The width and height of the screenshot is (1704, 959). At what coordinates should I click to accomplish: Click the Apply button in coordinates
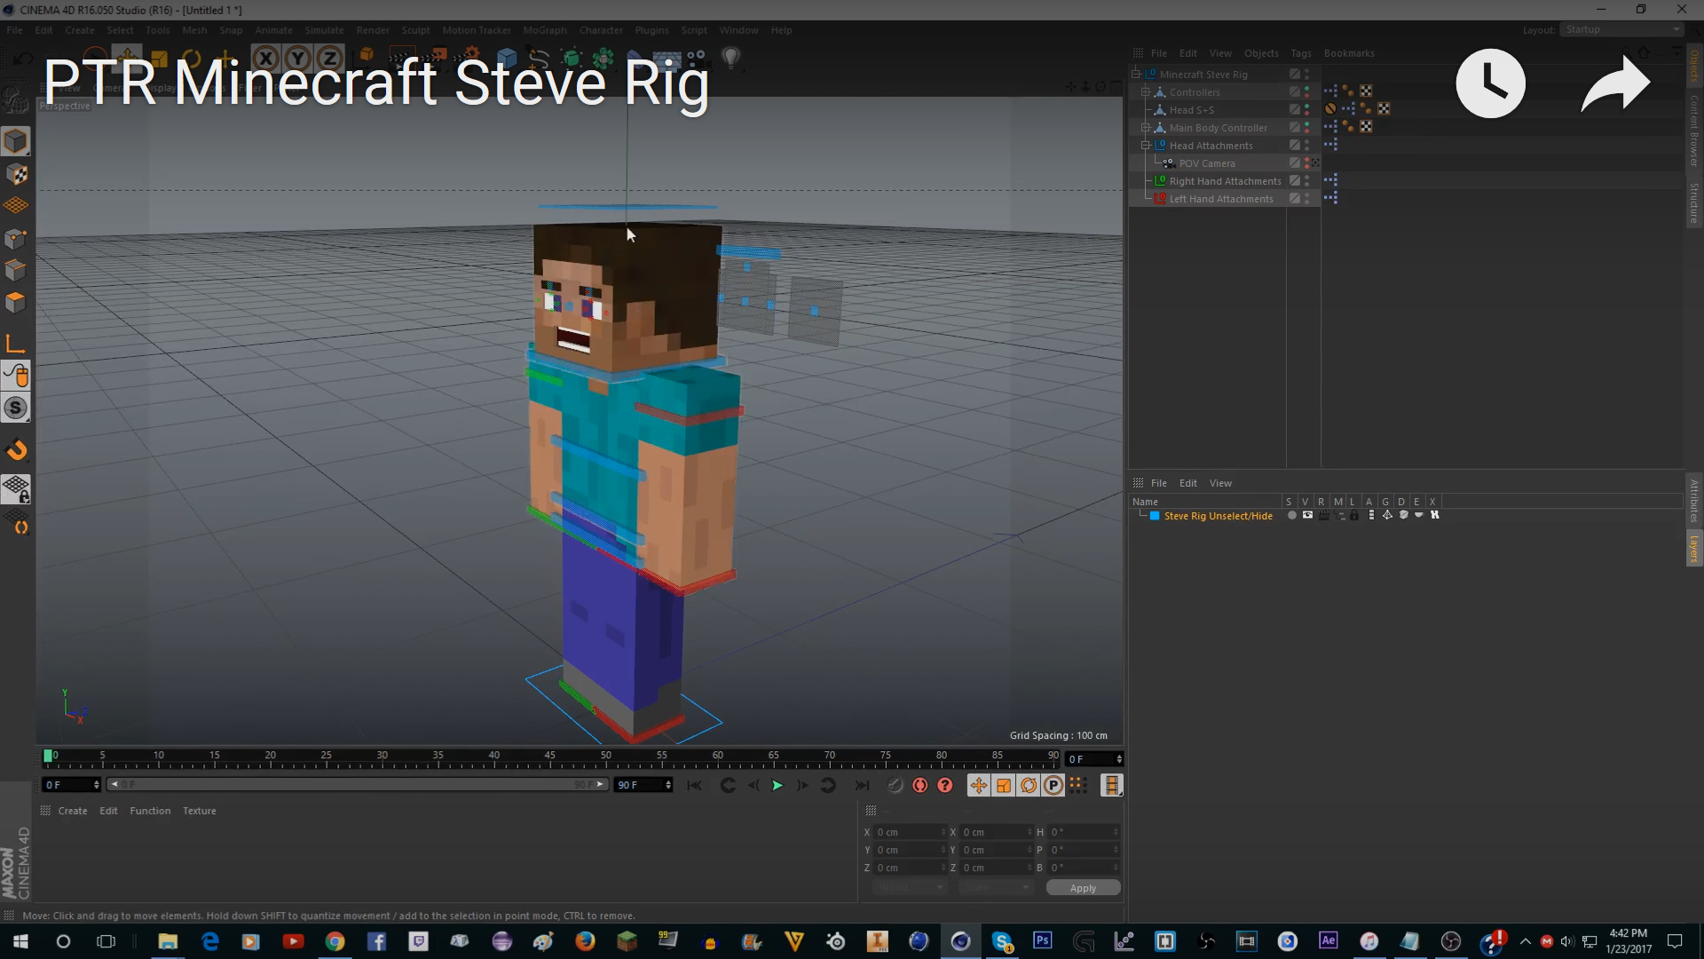[1083, 888]
